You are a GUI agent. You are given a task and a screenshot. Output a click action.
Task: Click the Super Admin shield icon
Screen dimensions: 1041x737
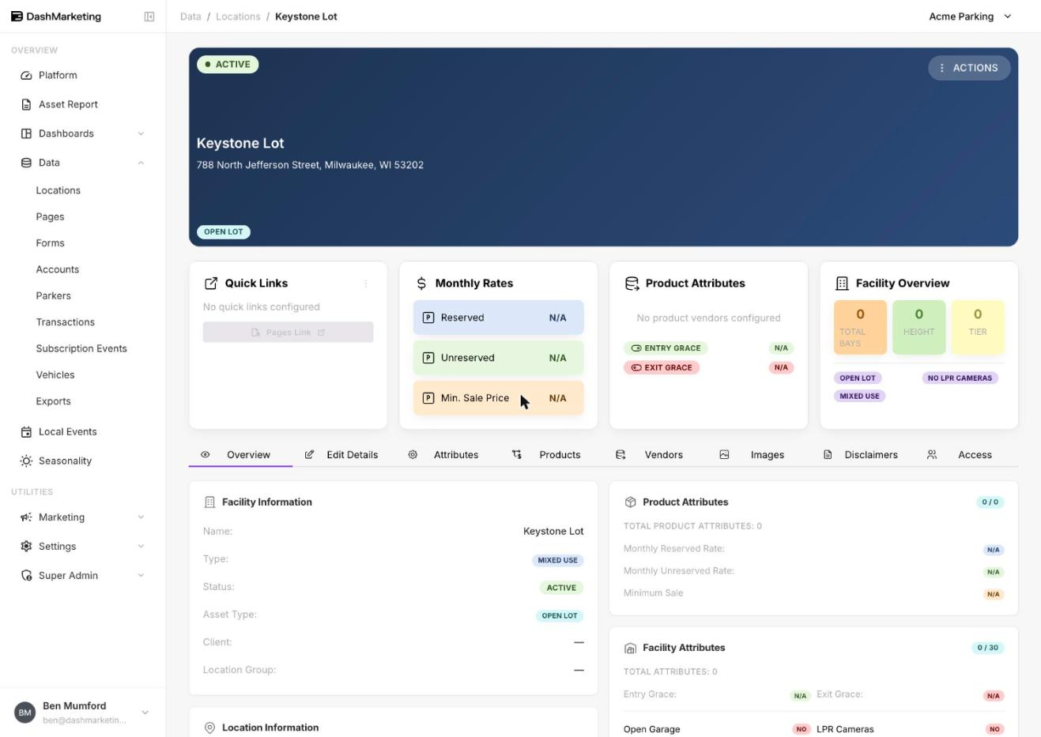click(x=26, y=576)
